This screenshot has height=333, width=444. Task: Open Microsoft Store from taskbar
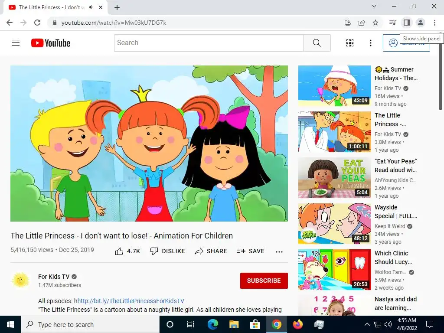pyautogui.click(x=255, y=324)
